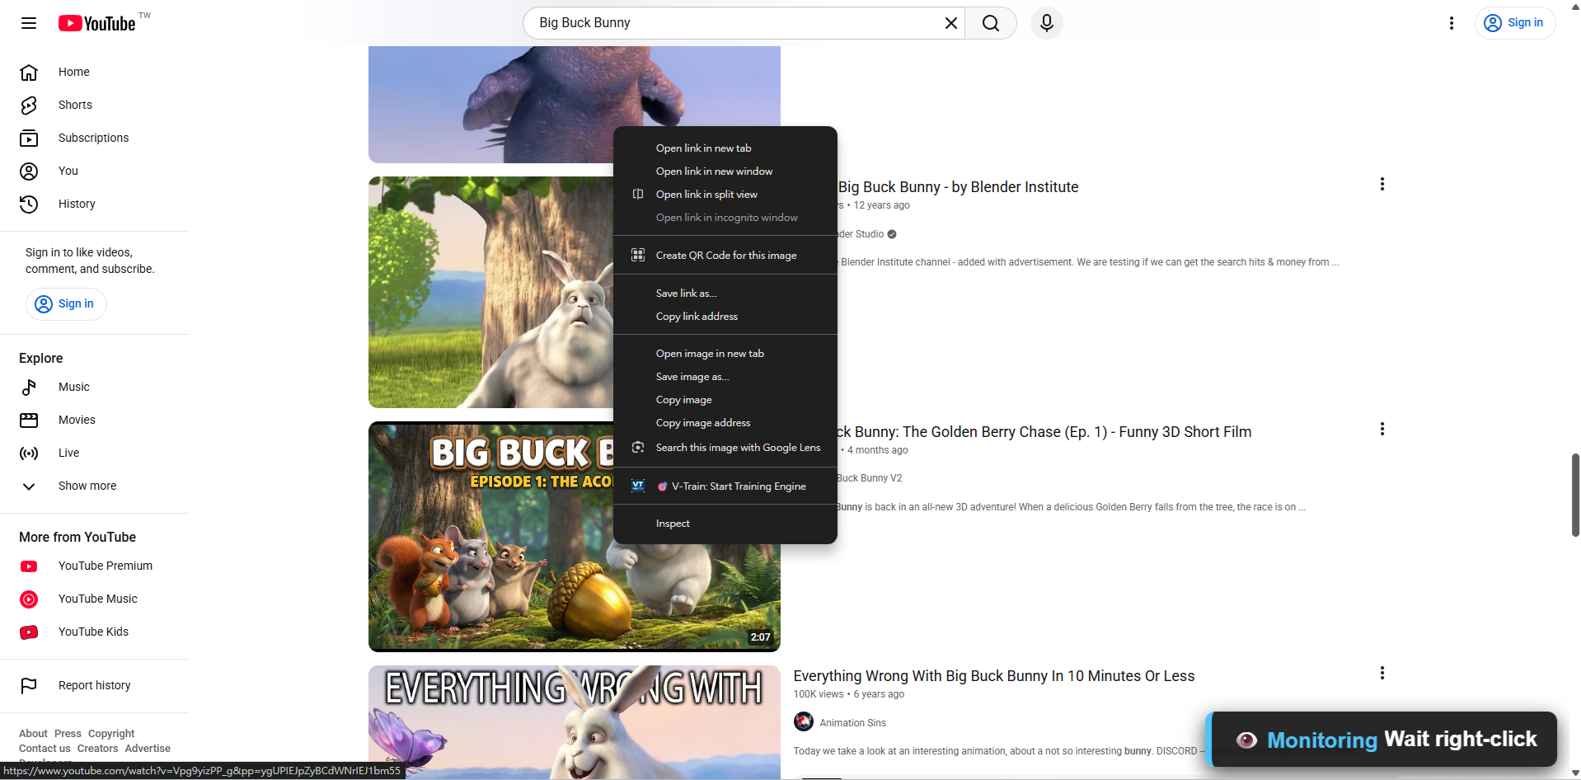Open the Everything Wrong With thumbnail
This screenshot has height=780, width=1581.
(x=575, y=722)
